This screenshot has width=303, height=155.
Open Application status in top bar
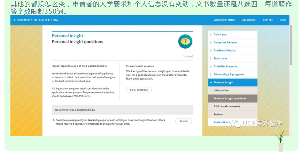pos(224,20)
